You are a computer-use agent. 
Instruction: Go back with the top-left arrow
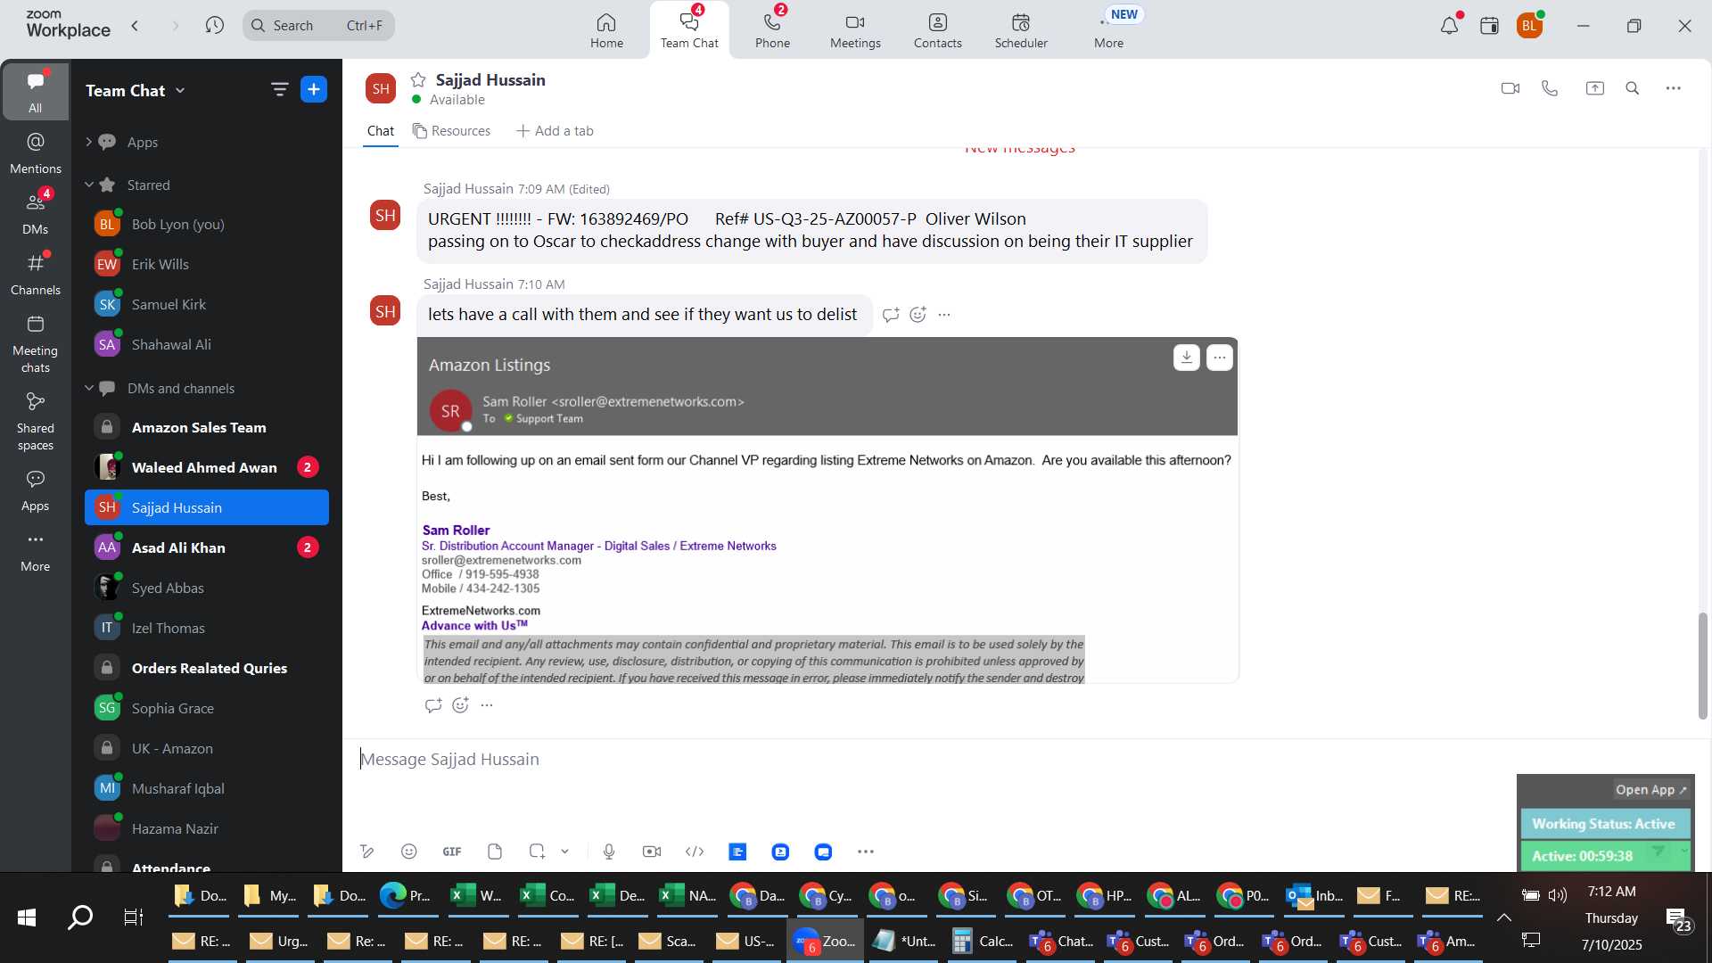(x=135, y=26)
